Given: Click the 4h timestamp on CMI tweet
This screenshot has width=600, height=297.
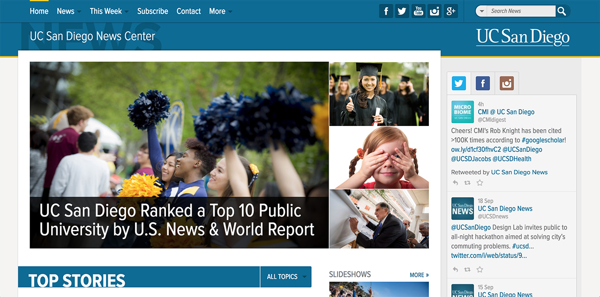Looking at the screenshot, I should pyautogui.click(x=481, y=104).
